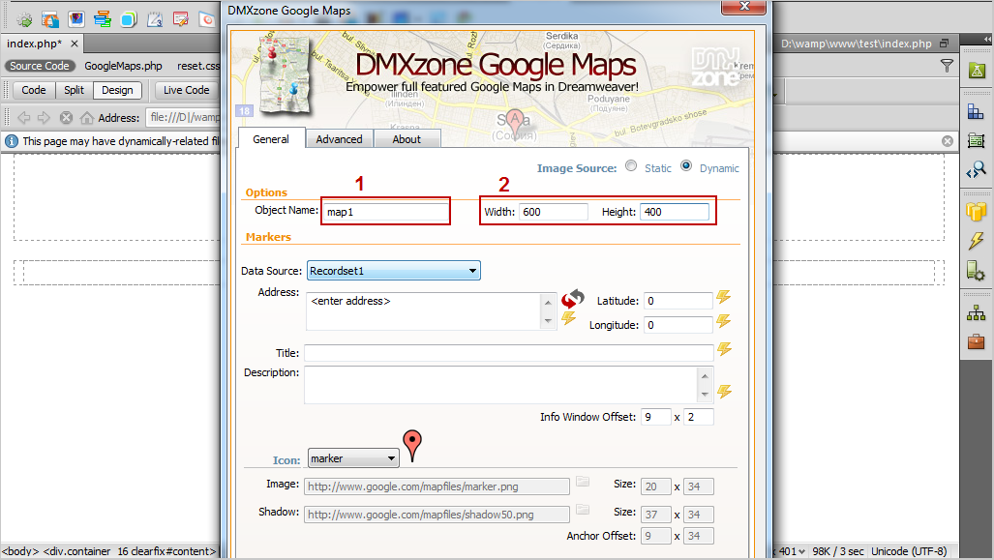This screenshot has height=560, width=994.
Task: Switch to the General tab
Action: (271, 138)
